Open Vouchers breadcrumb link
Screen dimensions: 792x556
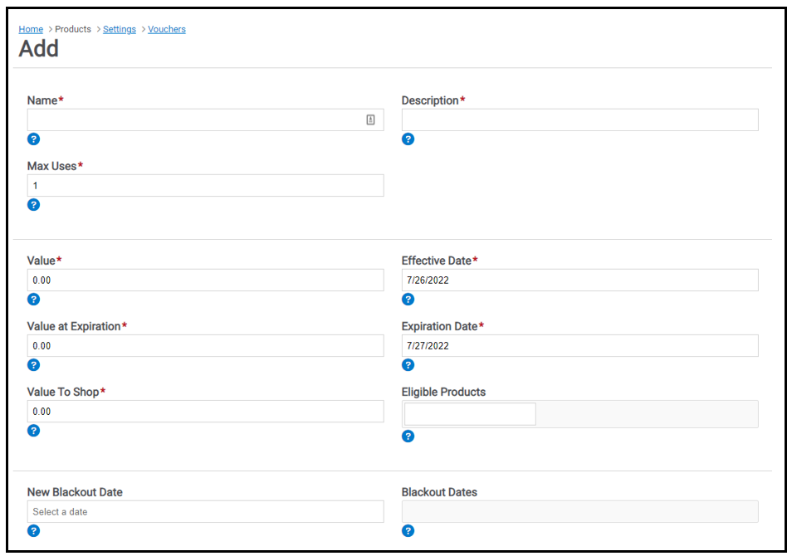167,29
